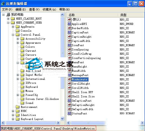Collapse the Control Panel key
Viewport: 145px width, 131px height.
point(13,35)
